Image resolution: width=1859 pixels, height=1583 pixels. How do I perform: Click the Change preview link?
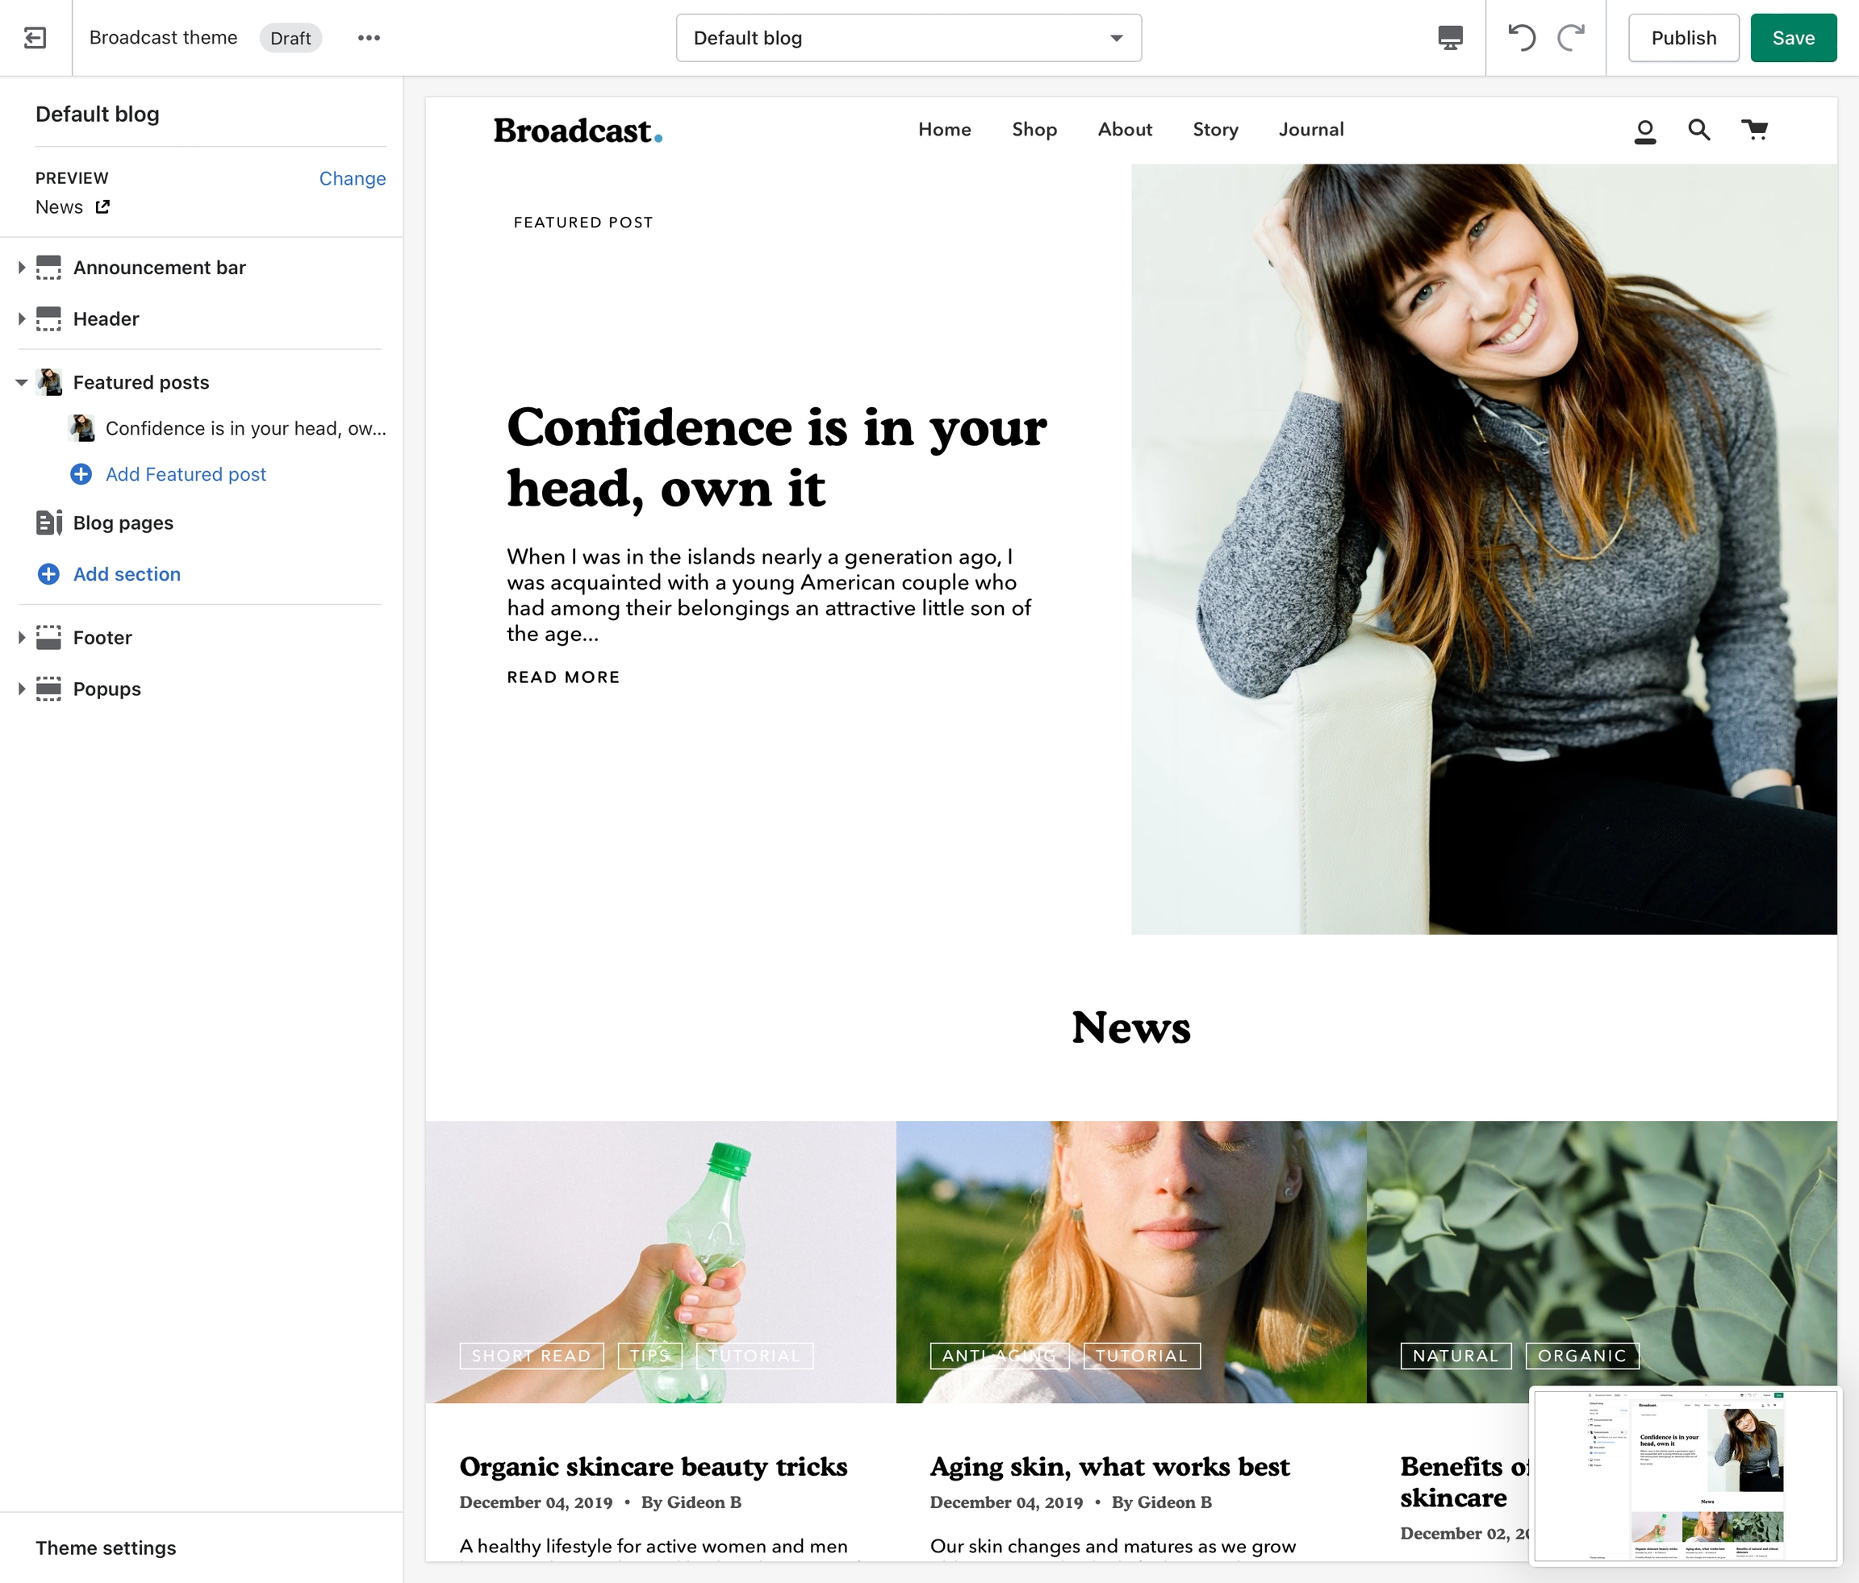[x=352, y=178]
